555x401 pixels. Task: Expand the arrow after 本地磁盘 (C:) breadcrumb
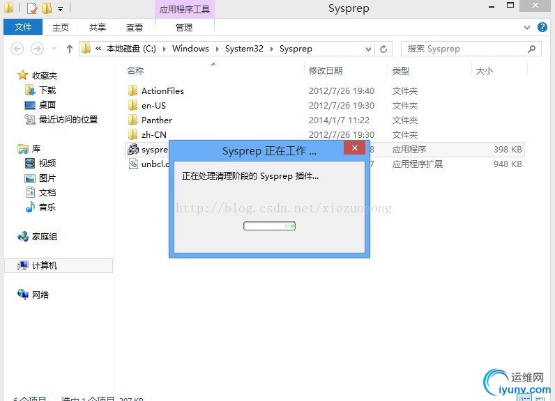click(165, 49)
